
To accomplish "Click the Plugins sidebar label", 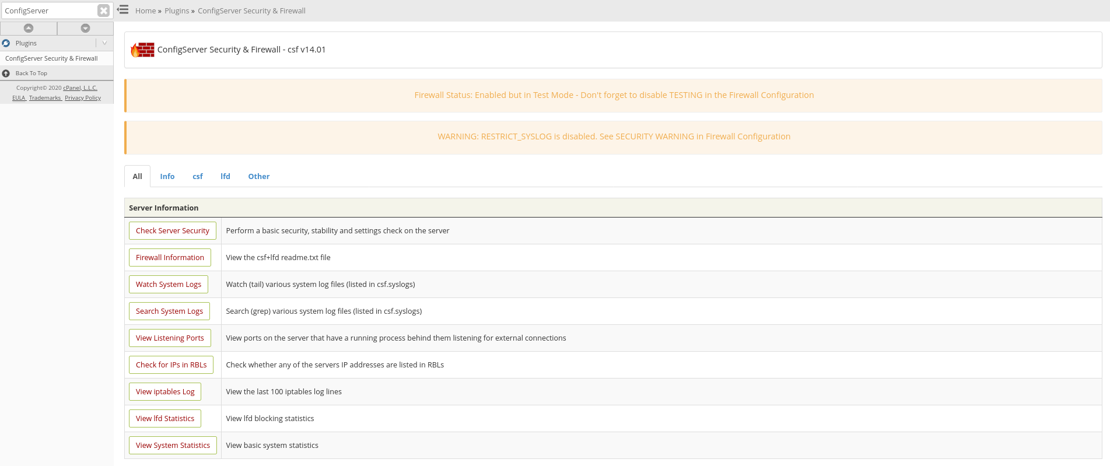I will [26, 43].
